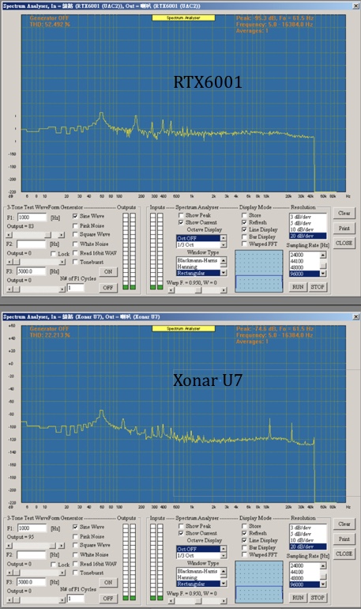Click the generator ON button in RTX6001 window

pos(108,272)
